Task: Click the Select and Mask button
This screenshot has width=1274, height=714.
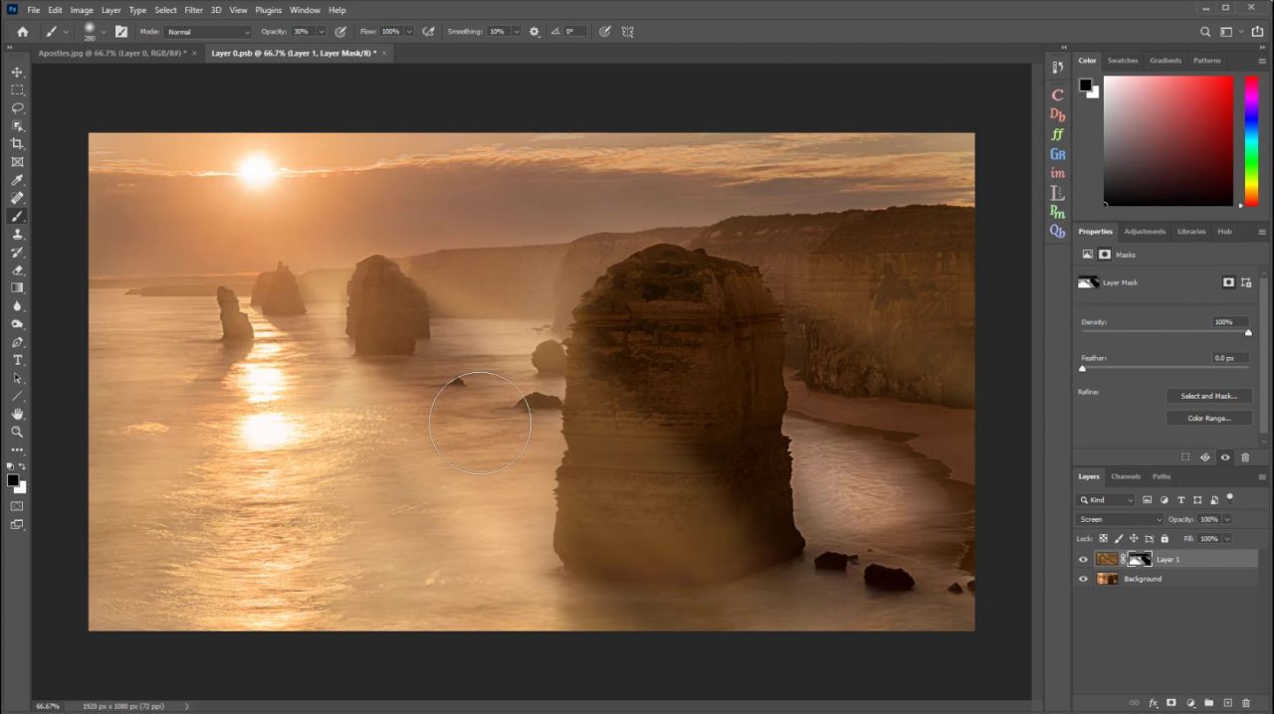Action: (x=1208, y=396)
